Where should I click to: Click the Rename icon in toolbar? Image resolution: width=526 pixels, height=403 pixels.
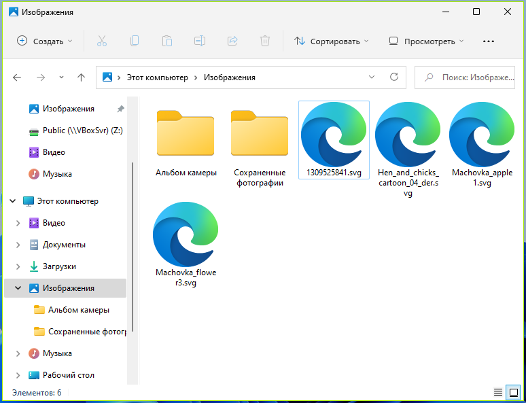pyautogui.click(x=200, y=41)
